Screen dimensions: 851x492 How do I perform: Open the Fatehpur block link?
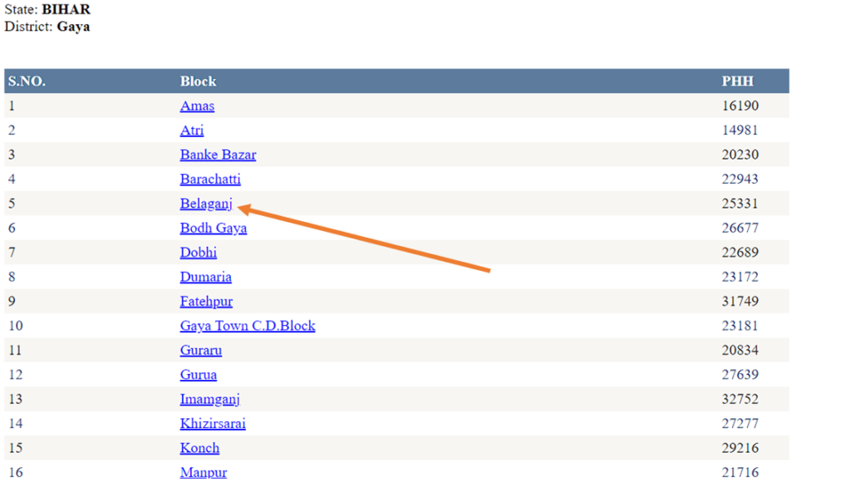206,302
